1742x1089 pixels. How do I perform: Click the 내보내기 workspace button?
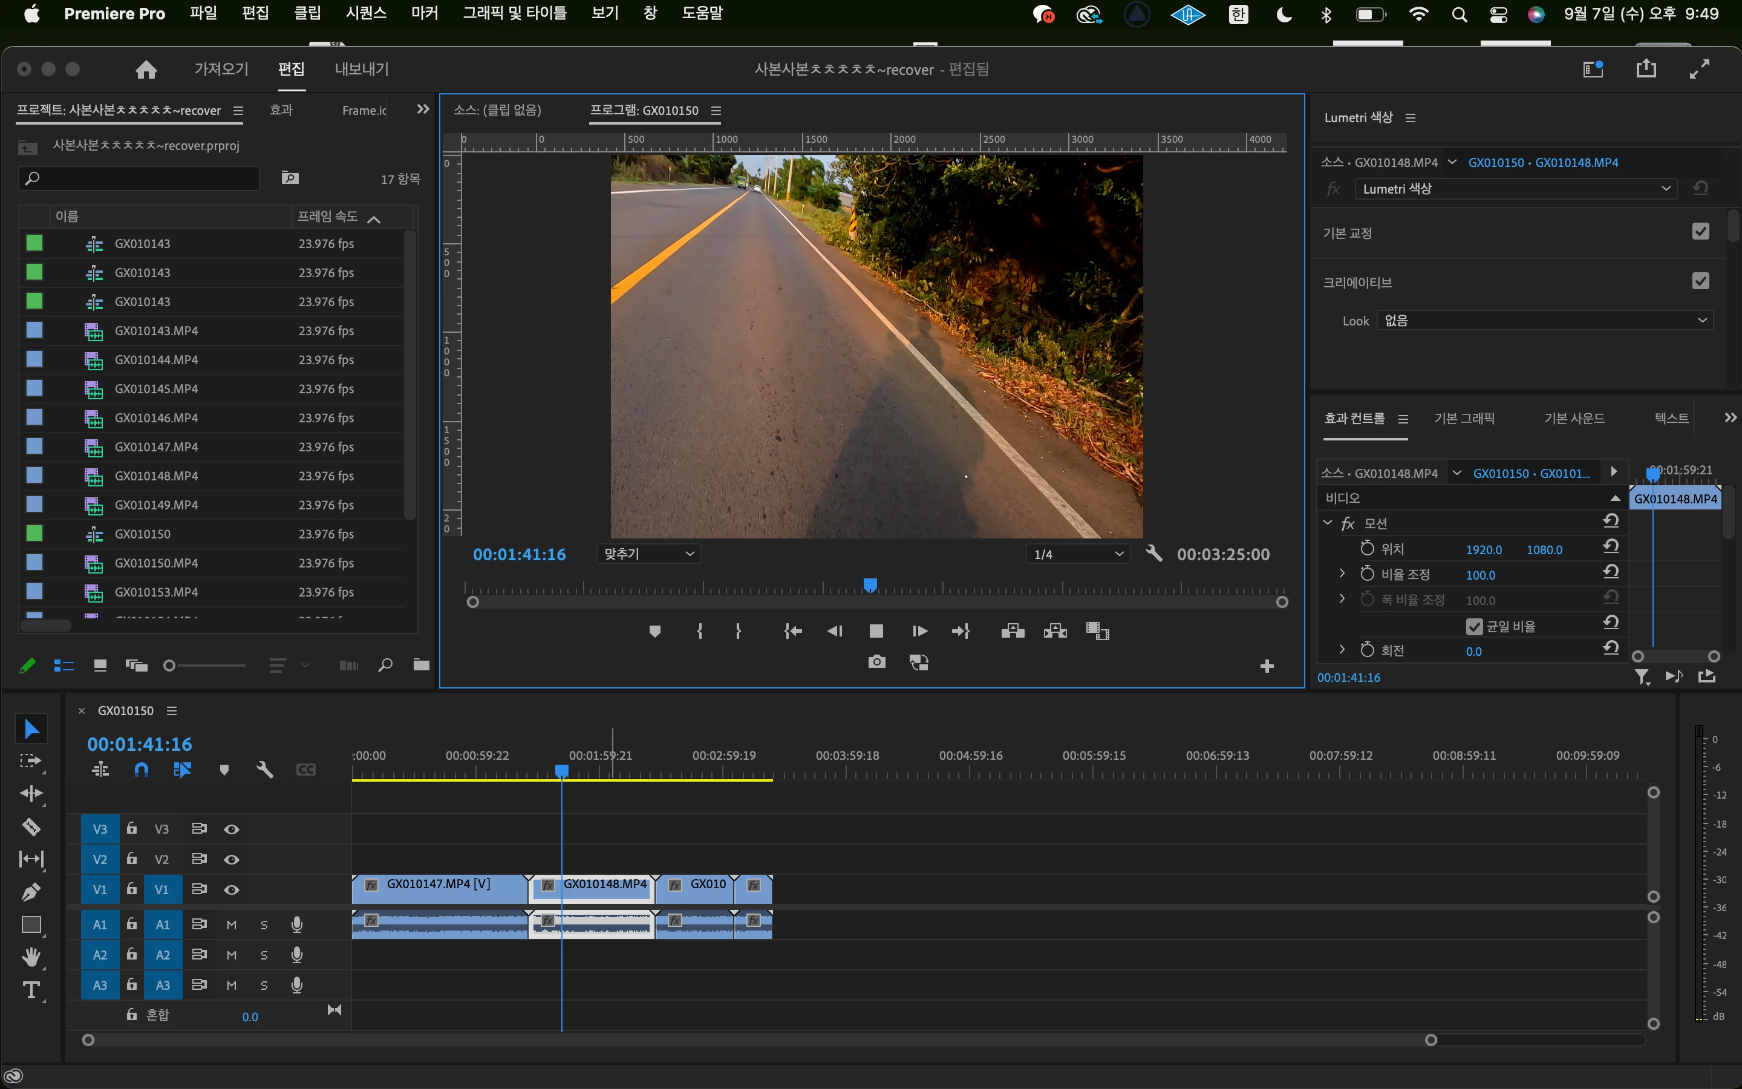point(361,69)
